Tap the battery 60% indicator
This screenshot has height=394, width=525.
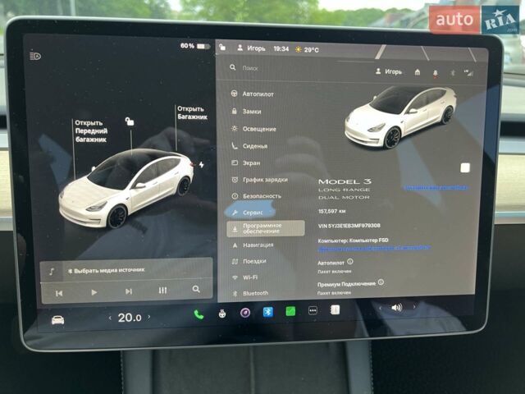pyautogui.click(x=195, y=46)
